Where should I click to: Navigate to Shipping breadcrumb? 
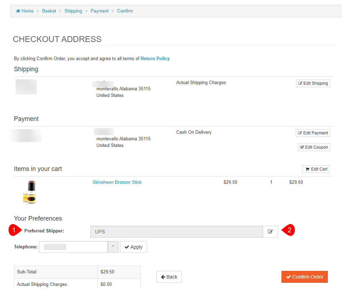[73, 11]
